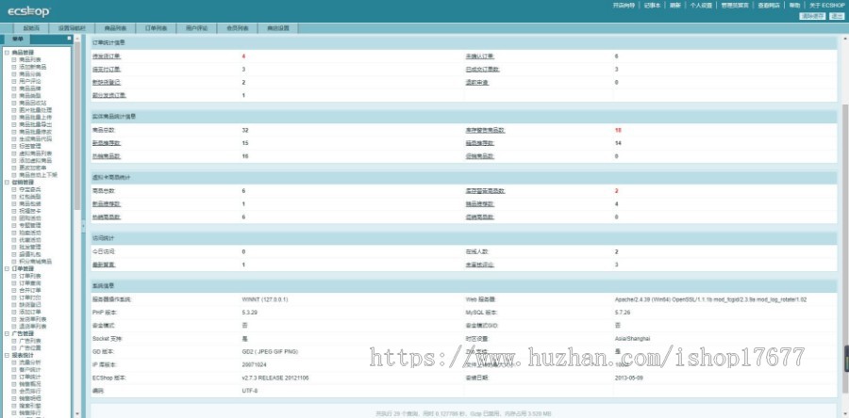Collapse the 订单管理 tree group
This screenshot has height=418, width=849.
click(7, 268)
